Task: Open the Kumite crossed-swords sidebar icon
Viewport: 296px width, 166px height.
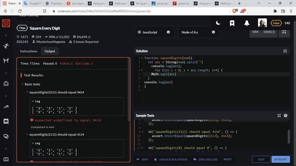Action: pos(6,60)
